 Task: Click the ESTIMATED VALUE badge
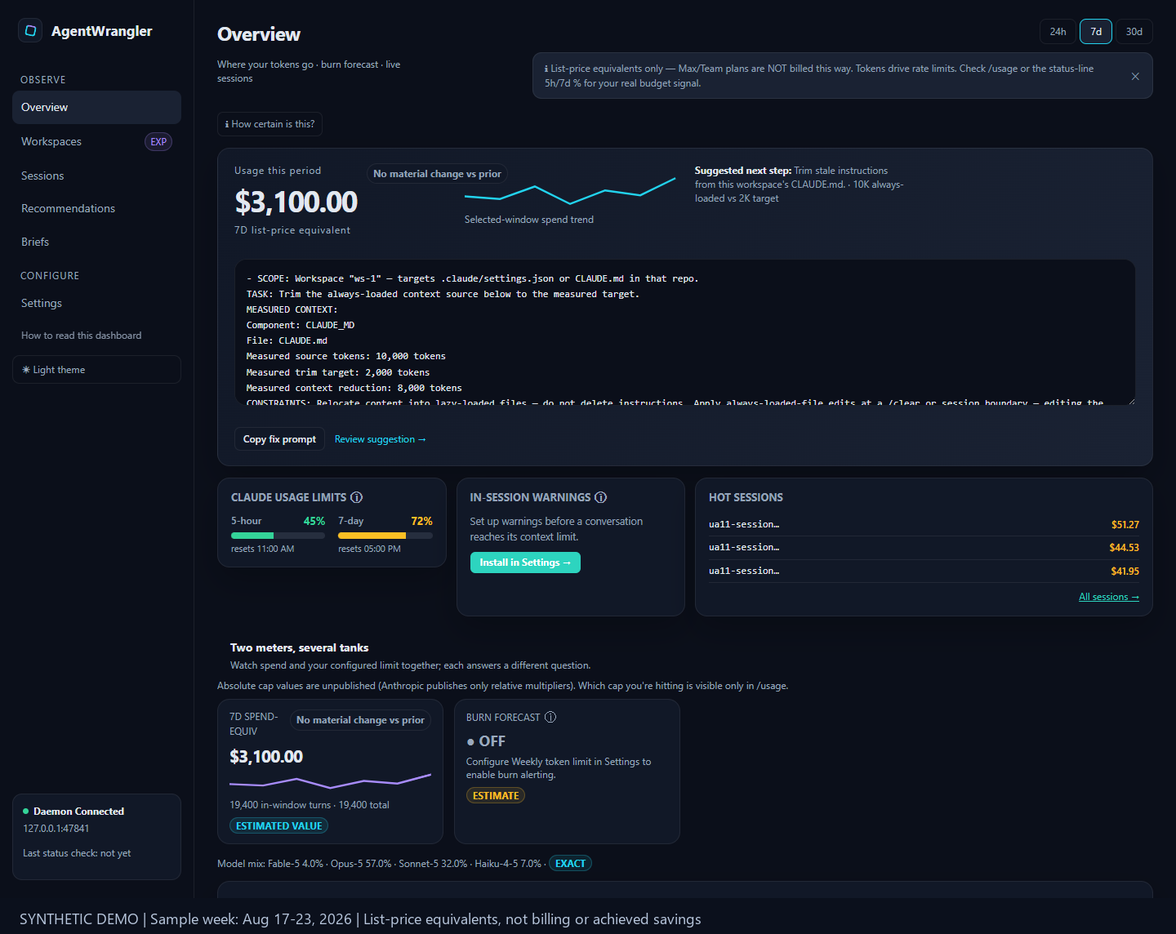(278, 826)
